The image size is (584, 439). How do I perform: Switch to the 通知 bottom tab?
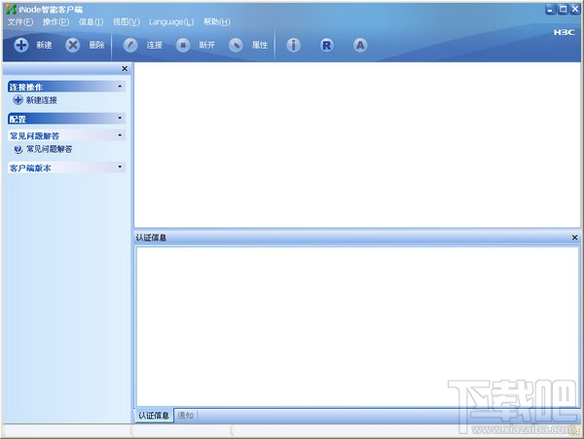point(186,416)
